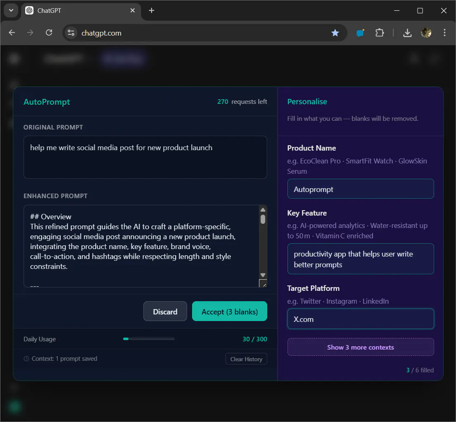Click the Daily Usage label
This screenshot has height=422, width=456.
coord(40,339)
